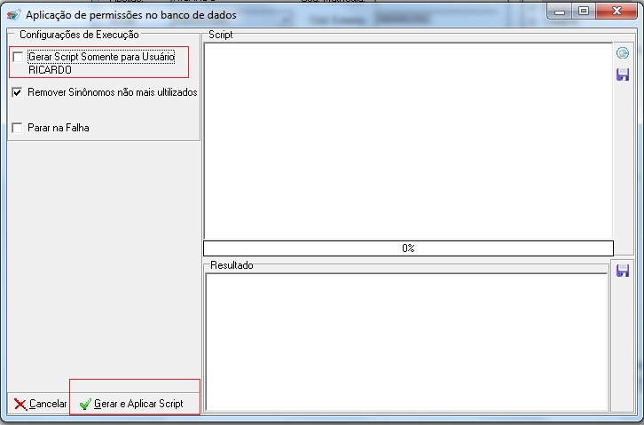
Task: Click the Cancelar button
Action: [x=40, y=404]
